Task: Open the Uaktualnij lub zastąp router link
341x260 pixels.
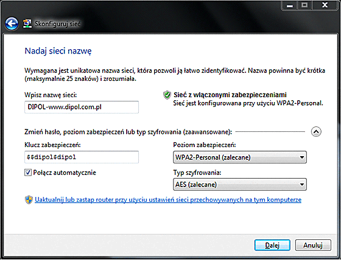Action: tap(168, 200)
